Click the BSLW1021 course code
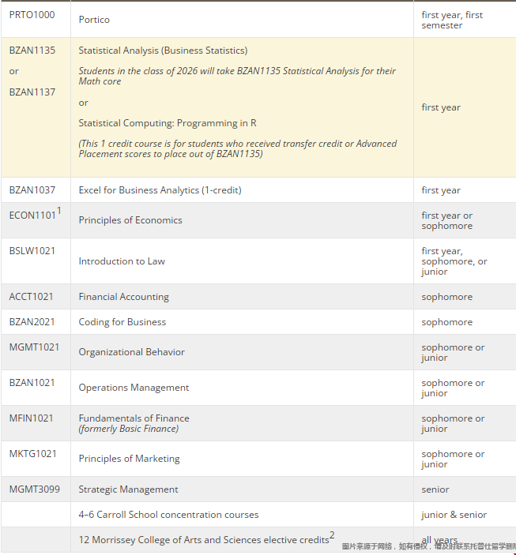The width and height of the screenshot is (516, 555). pyautogui.click(x=32, y=251)
